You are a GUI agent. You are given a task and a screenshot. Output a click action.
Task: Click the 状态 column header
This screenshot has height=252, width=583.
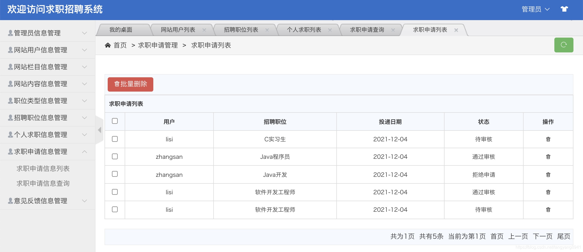(484, 122)
